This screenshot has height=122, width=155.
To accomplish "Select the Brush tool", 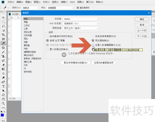I will pos(3,52).
